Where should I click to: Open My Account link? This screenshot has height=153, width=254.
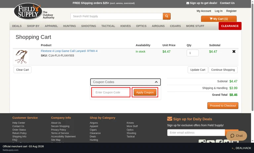(x=204, y=11)
